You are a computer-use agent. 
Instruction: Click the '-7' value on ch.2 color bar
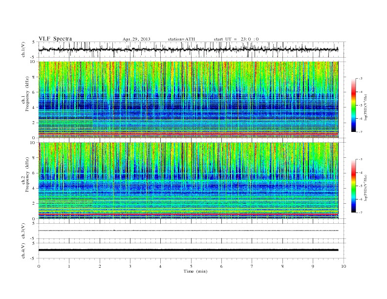pos(360,213)
